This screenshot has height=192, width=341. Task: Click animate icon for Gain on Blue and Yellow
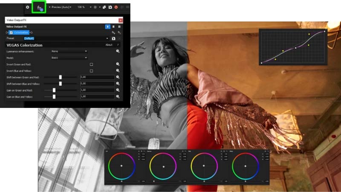click(118, 97)
